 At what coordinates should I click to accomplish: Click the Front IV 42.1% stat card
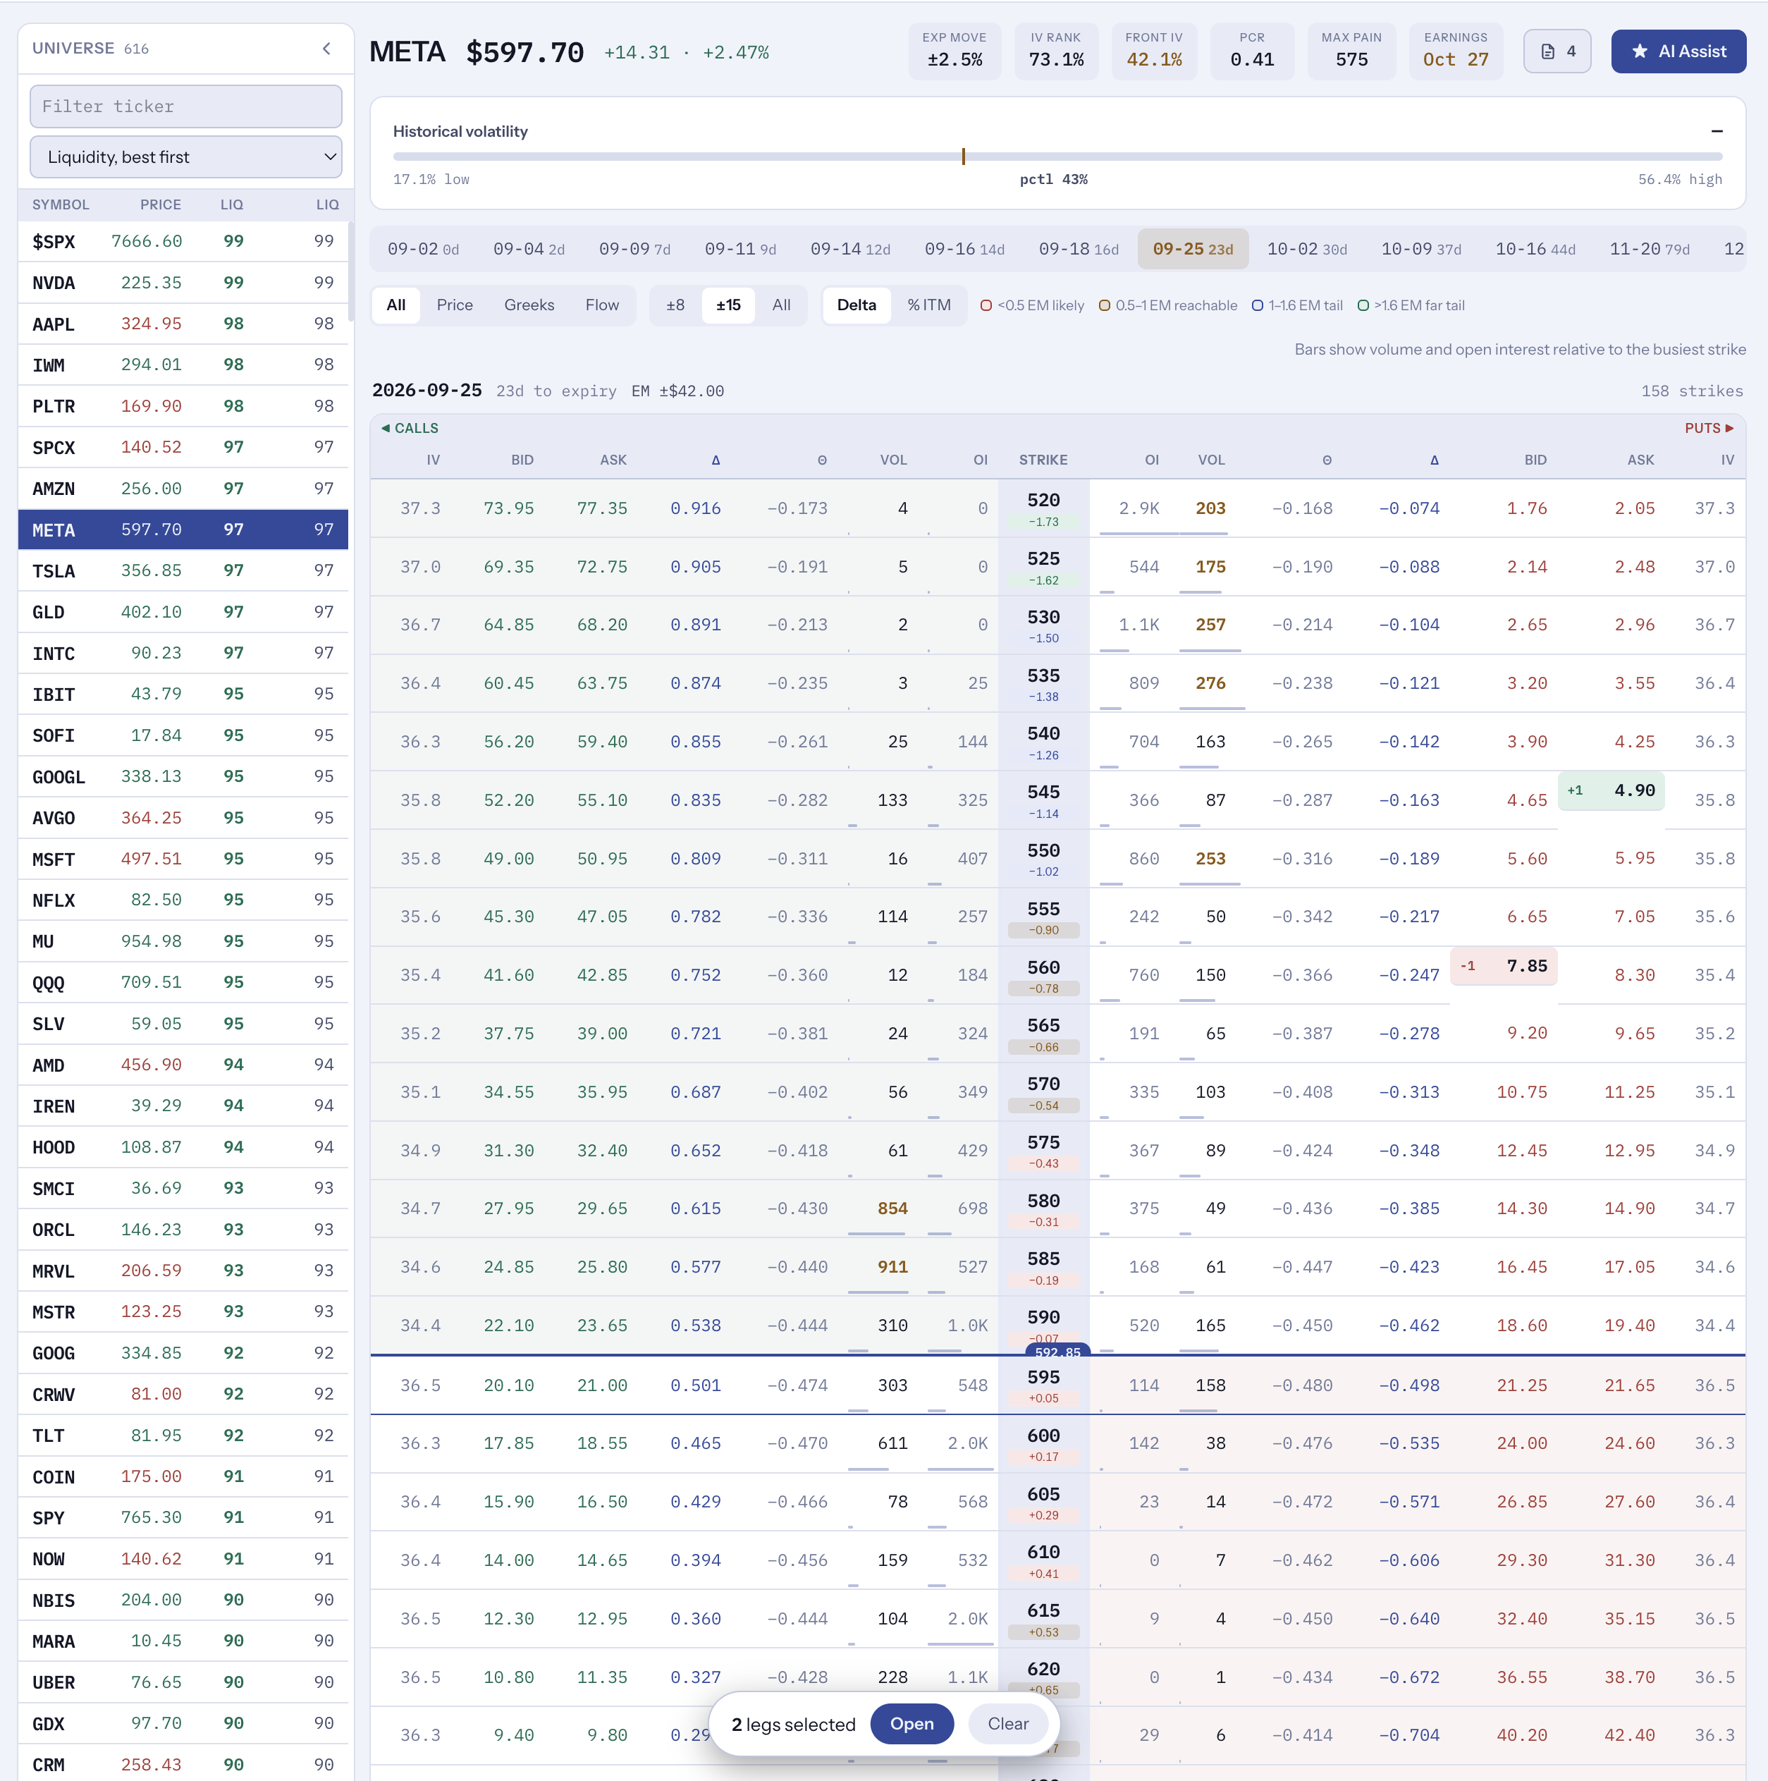[x=1154, y=51]
